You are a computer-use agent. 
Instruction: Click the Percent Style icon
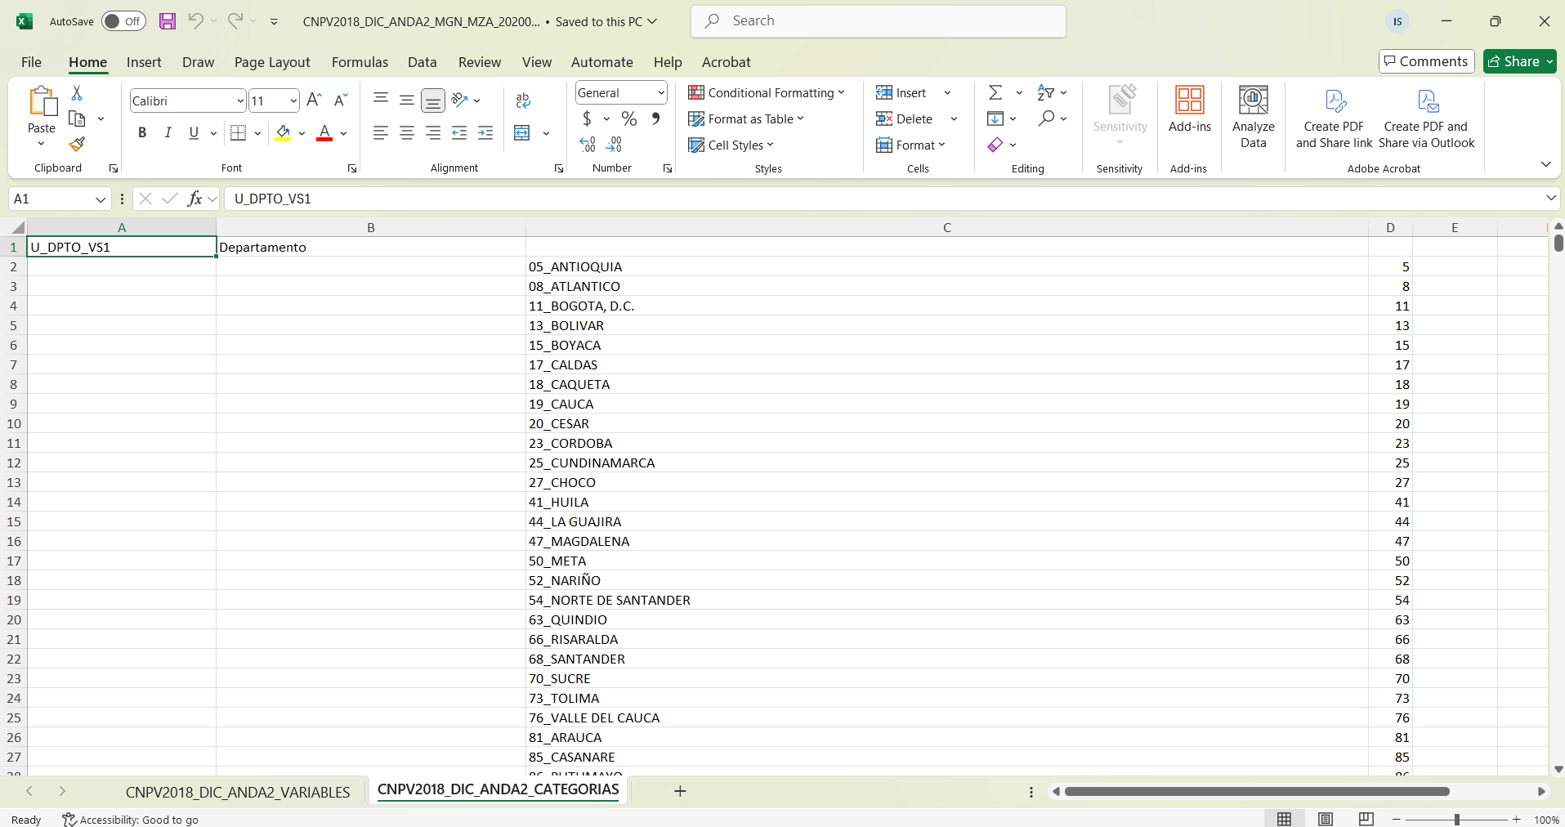pyautogui.click(x=628, y=119)
